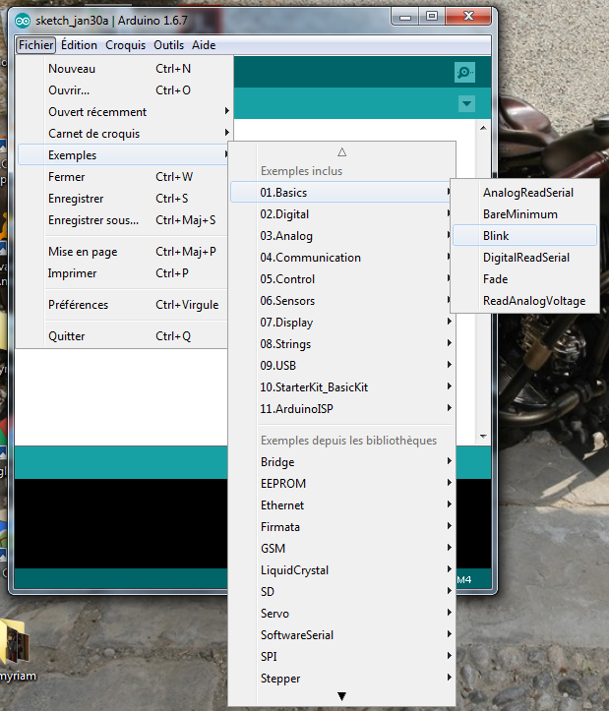
Task: Click the editor scrollbar up arrow
Action: point(483,128)
